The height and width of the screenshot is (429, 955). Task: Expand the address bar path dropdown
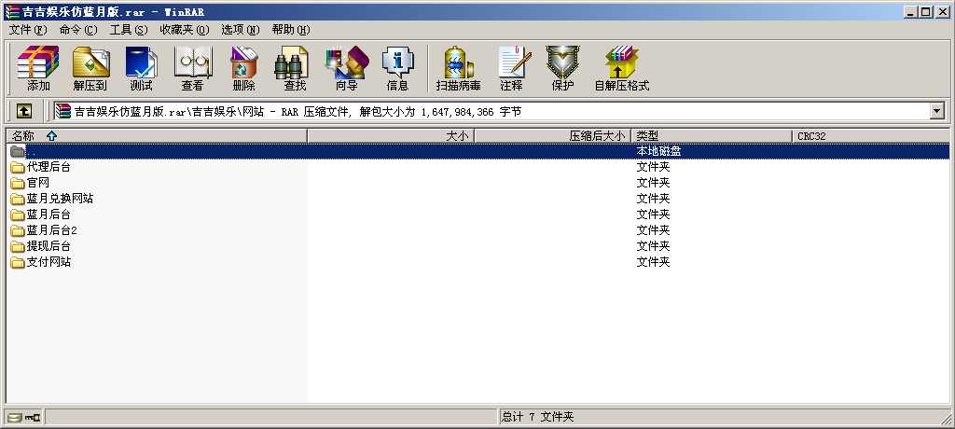tap(936, 111)
